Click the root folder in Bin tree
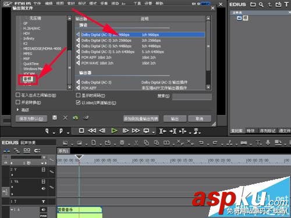 point(242,18)
